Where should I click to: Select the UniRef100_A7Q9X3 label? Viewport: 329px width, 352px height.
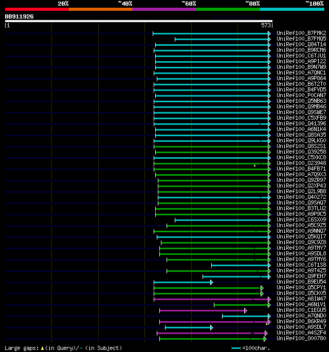(301, 174)
